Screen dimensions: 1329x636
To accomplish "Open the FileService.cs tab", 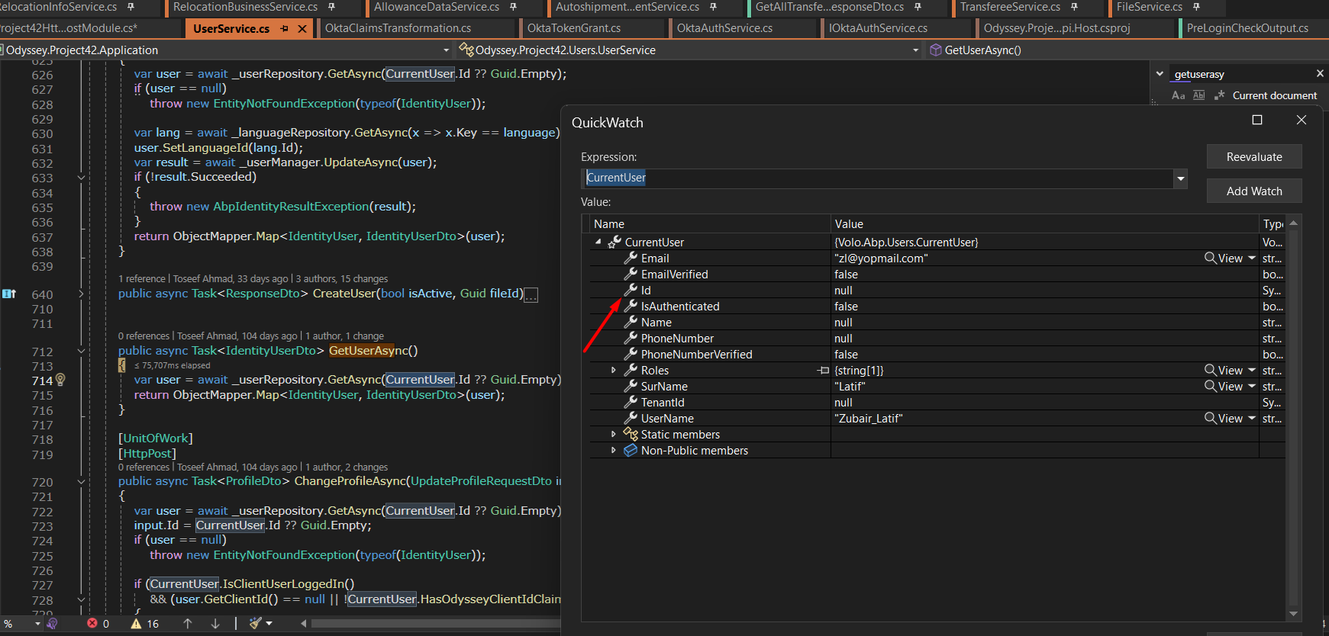I will click(x=1149, y=7).
